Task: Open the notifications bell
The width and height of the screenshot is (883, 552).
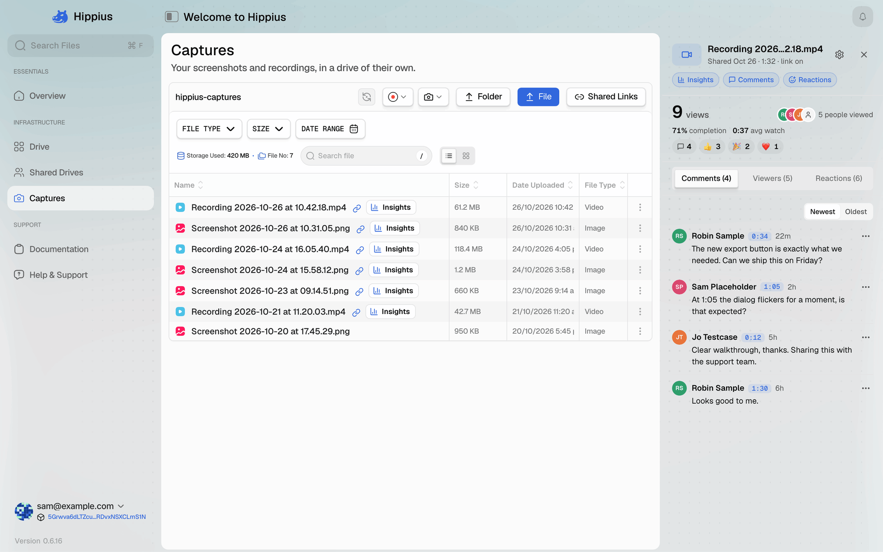Action: click(x=863, y=17)
